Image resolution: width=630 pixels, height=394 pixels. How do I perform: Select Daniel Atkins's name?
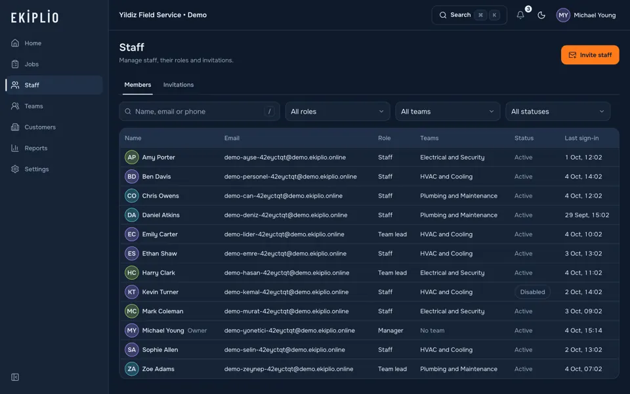[x=161, y=215]
